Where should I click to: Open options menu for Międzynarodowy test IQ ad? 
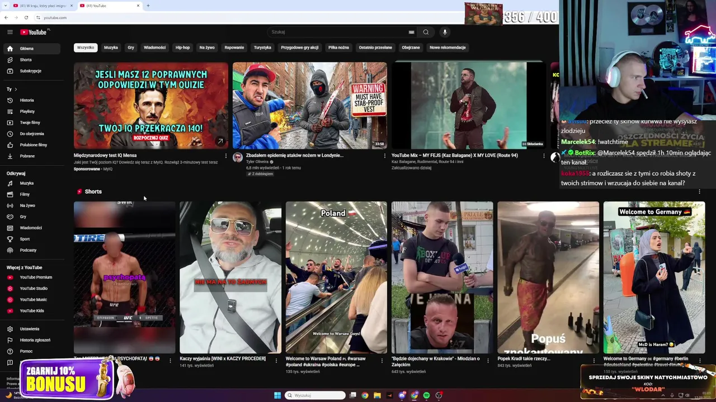click(226, 156)
